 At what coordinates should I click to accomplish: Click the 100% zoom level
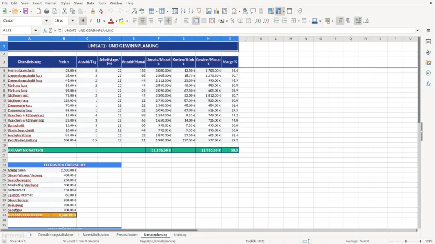pos(429,241)
